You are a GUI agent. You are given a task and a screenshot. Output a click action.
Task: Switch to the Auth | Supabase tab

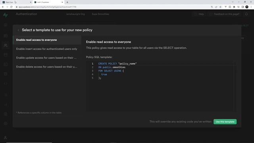[x=48, y=2]
